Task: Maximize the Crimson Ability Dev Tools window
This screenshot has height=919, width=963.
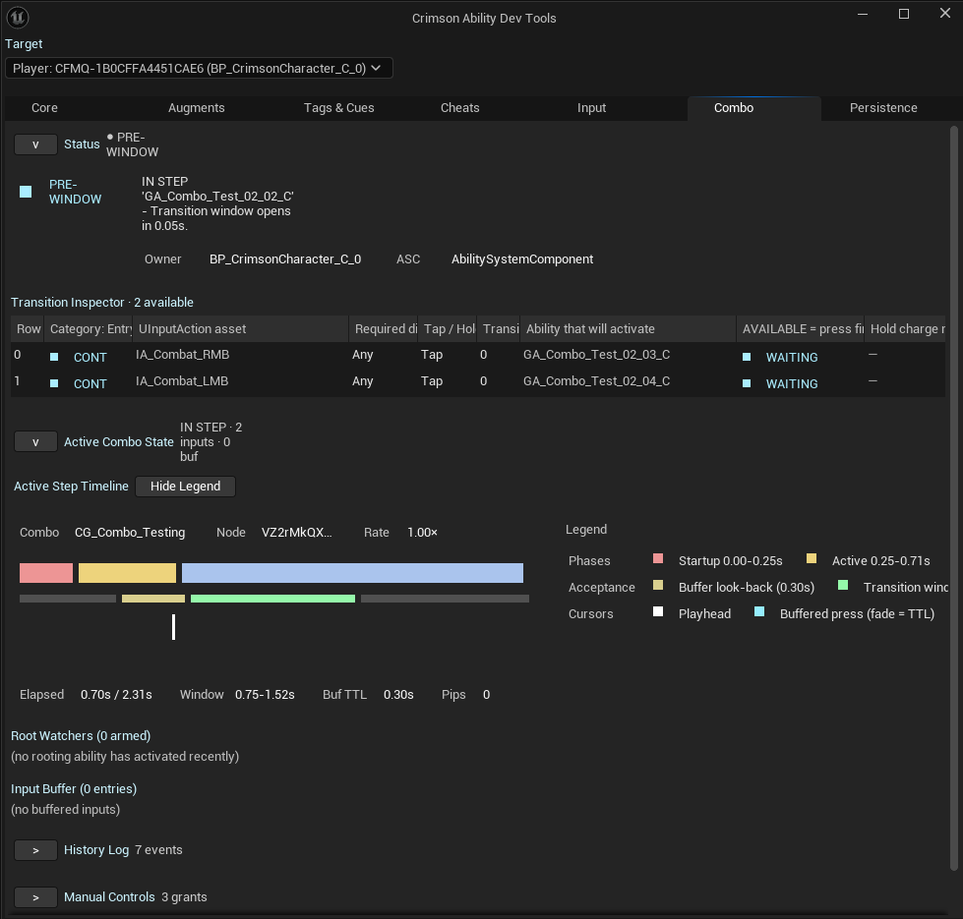Action: pos(903,14)
